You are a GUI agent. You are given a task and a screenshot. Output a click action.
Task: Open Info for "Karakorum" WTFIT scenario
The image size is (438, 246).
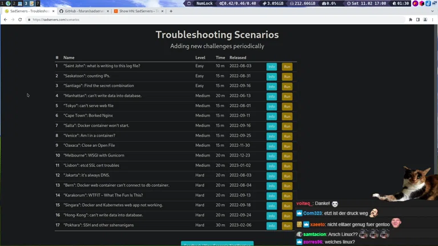point(271,196)
